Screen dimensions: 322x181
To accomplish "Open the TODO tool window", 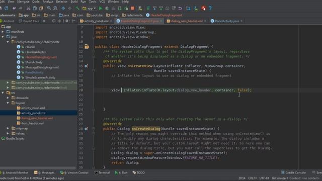I will [x=139, y=173].
